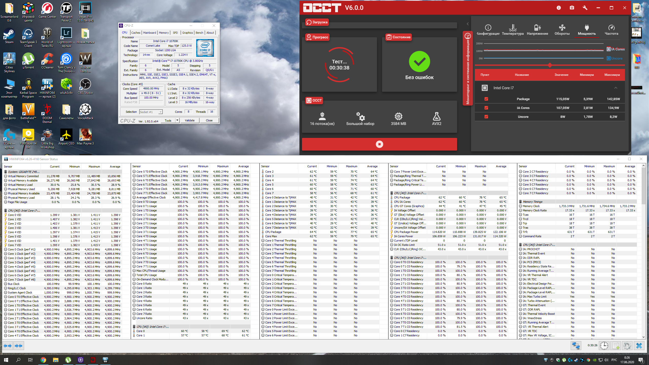This screenshot has height=365, width=649.
Task: Toggle the Uncore power checkbox
Action: coord(486,117)
